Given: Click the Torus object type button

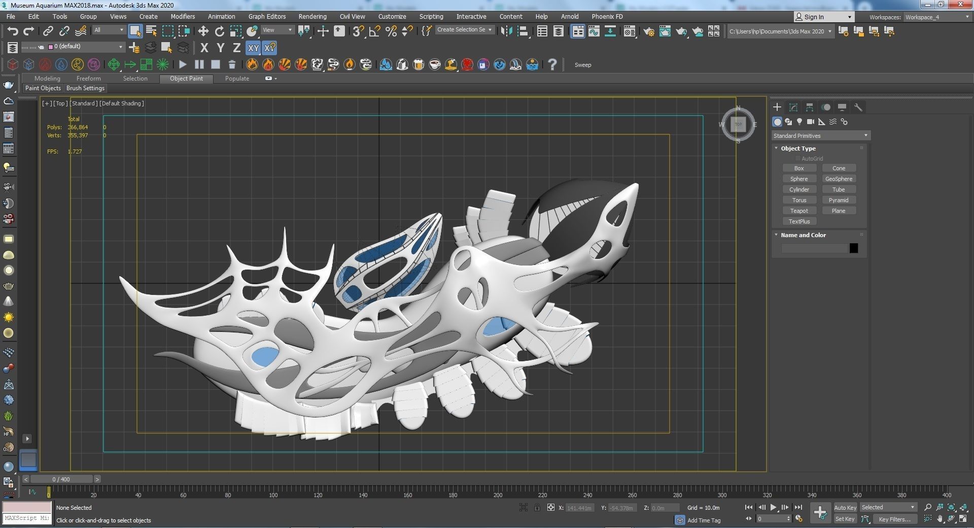Looking at the screenshot, I should 799,200.
